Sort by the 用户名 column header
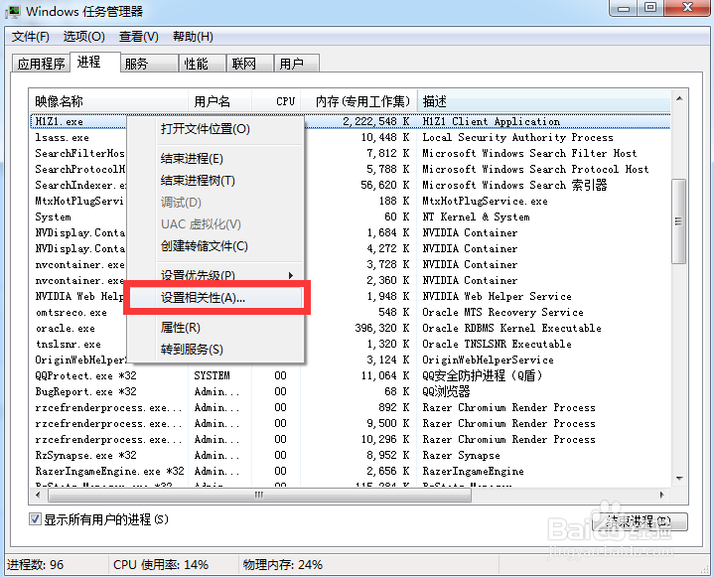 [219, 101]
